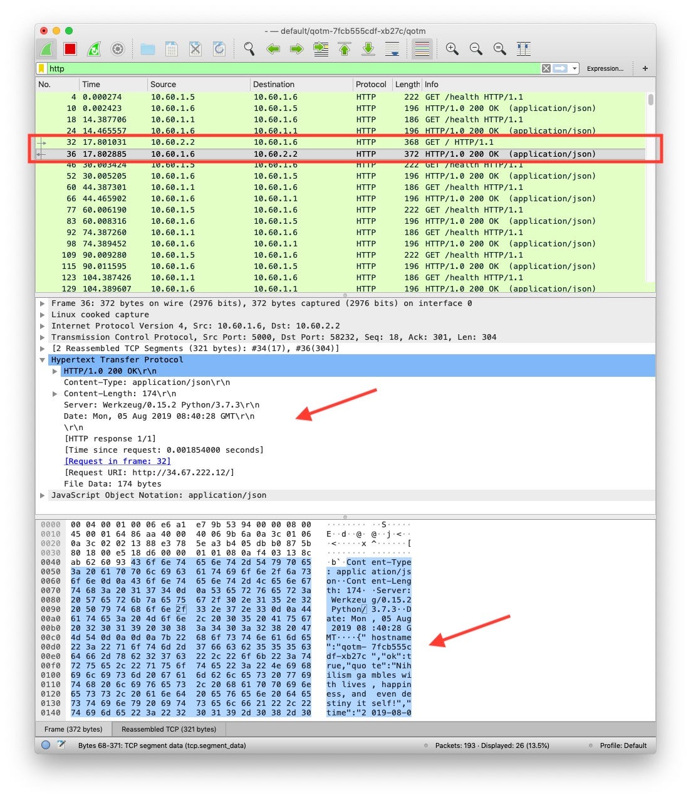The height and width of the screenshot is (800, 691).
Task: Expand the Reassembled TCP Segments node
Action: click(43, 349)
